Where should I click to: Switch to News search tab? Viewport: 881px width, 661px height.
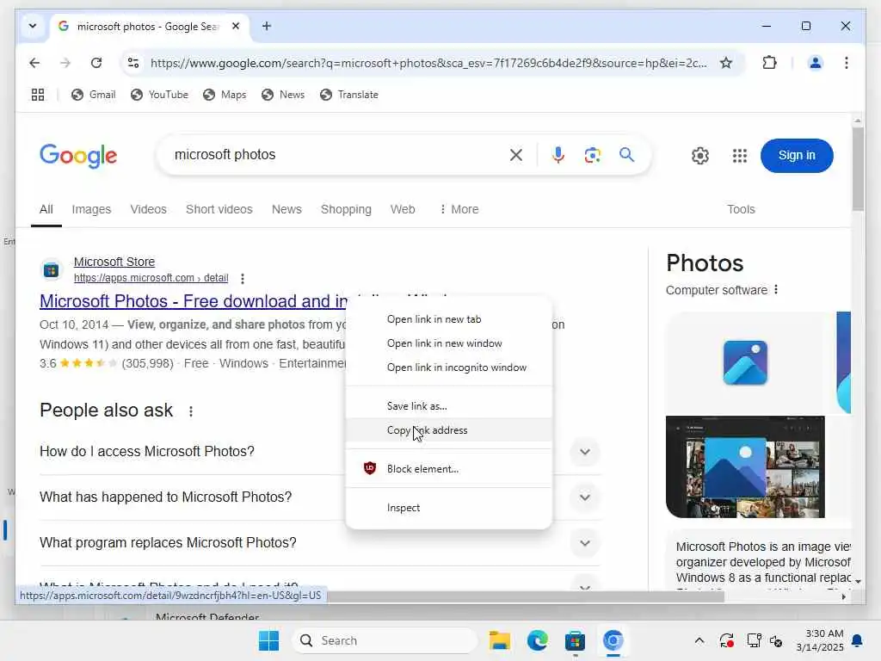286,209
